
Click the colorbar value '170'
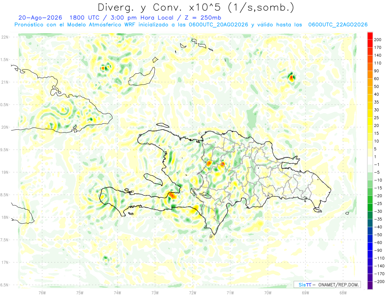[378, 47]
